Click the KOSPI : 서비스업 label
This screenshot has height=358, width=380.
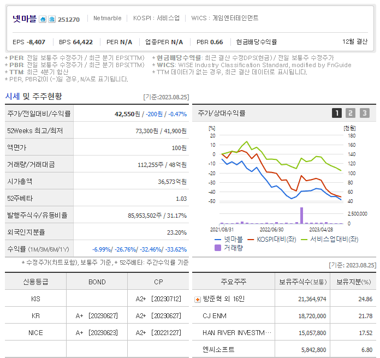156,18
